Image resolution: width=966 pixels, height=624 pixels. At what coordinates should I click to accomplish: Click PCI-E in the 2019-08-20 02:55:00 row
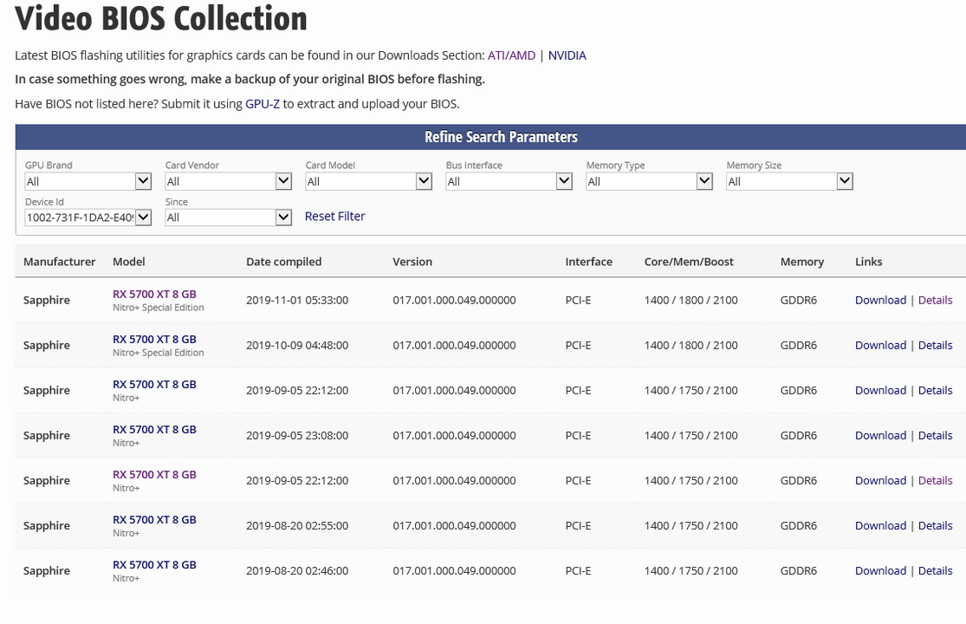579,525
